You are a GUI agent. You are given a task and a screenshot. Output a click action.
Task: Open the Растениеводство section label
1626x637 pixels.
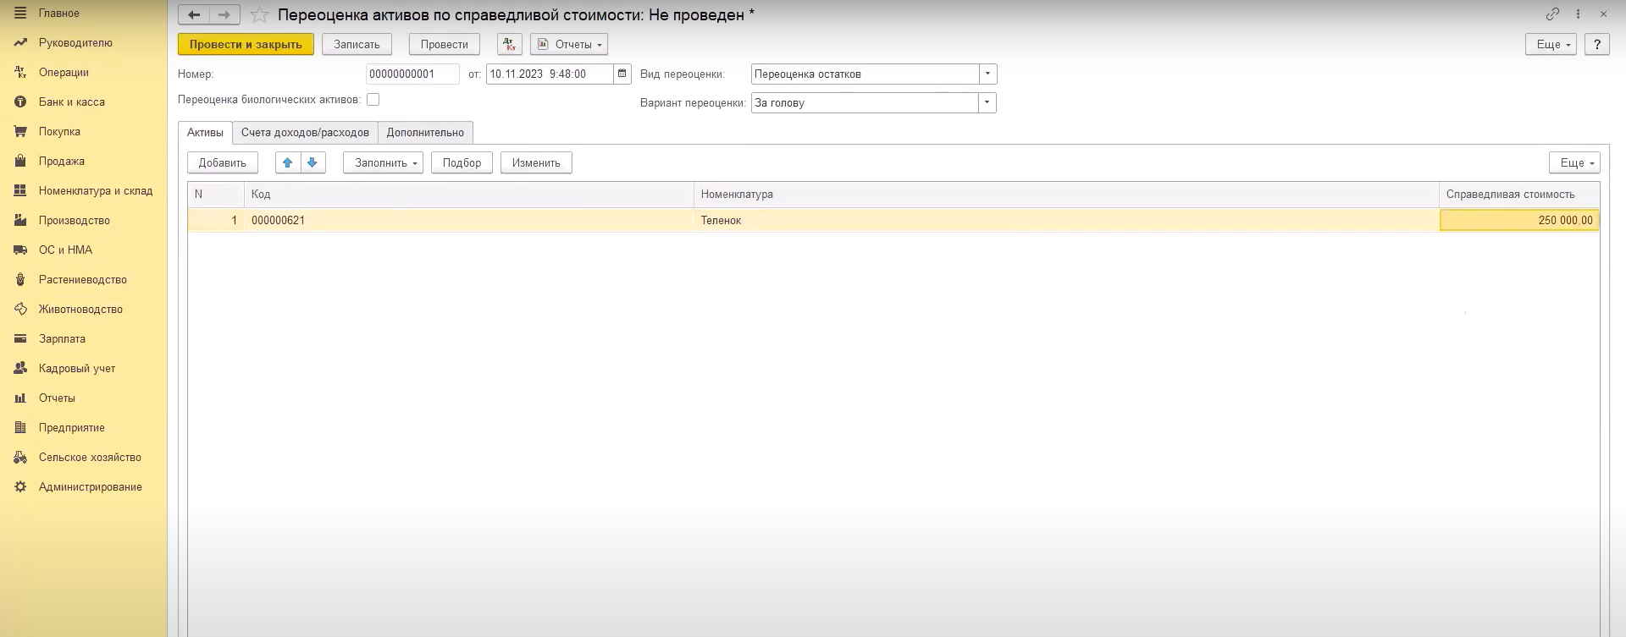[83, 280]
